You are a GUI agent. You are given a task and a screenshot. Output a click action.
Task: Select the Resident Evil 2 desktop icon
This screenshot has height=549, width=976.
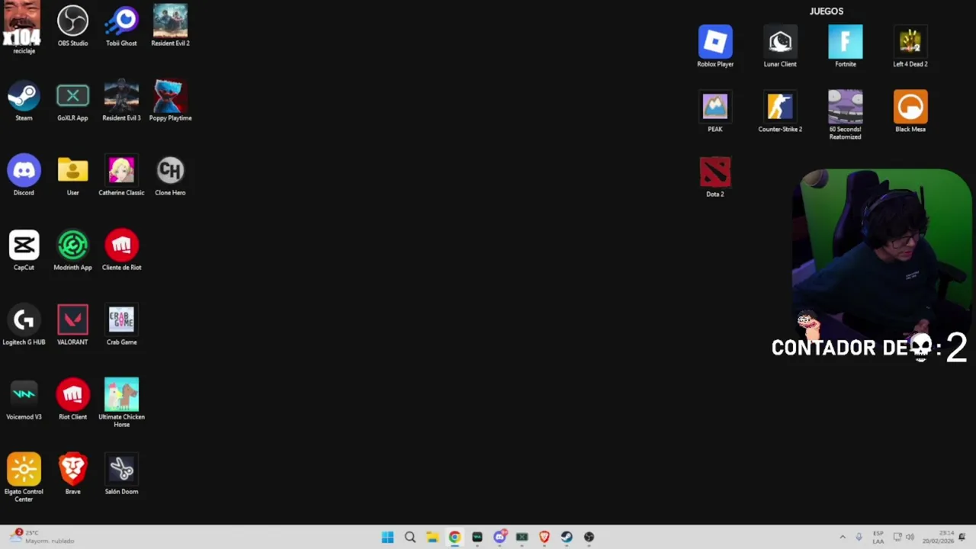[x=170, y=26]
